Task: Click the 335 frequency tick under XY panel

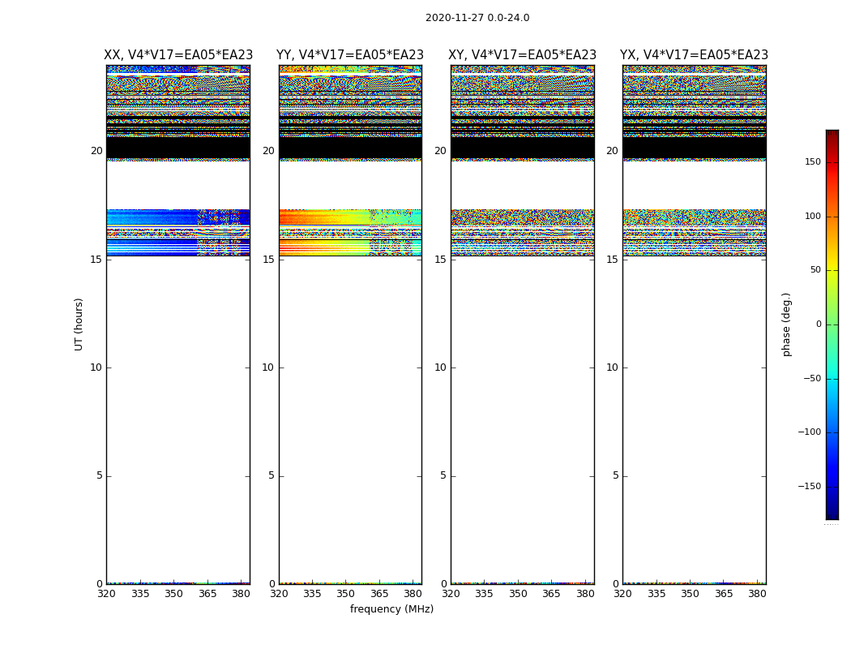Action: (x=484, y=594)
